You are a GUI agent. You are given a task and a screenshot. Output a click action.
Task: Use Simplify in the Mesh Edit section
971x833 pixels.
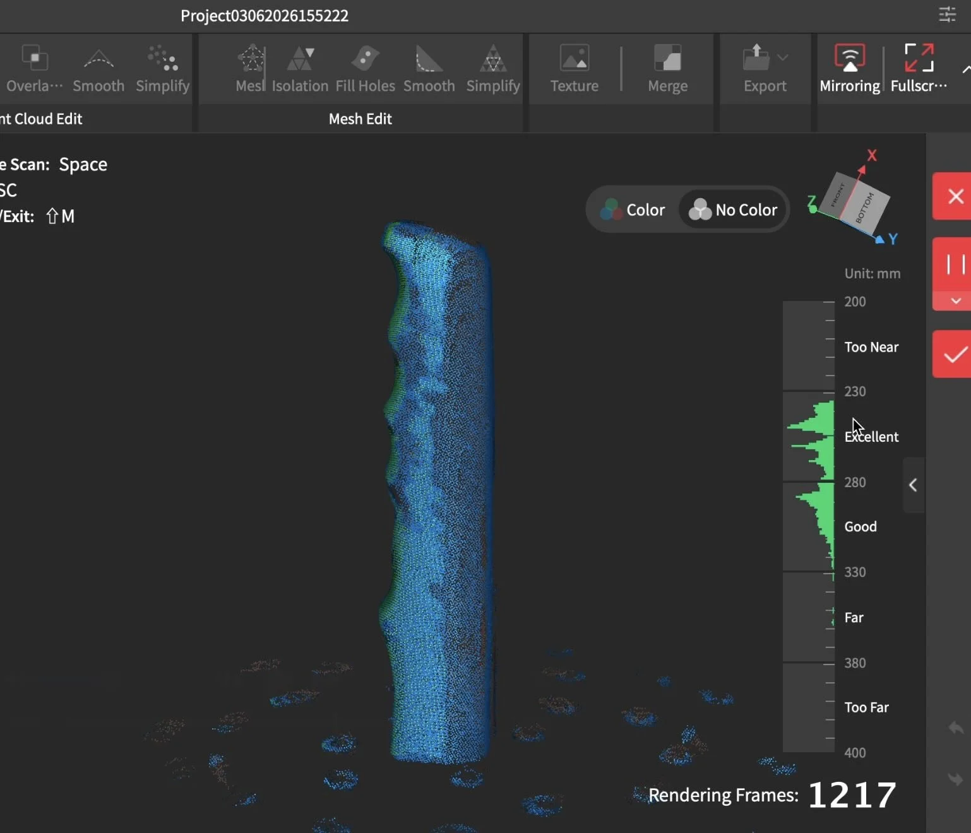click(x=492, y=66)
